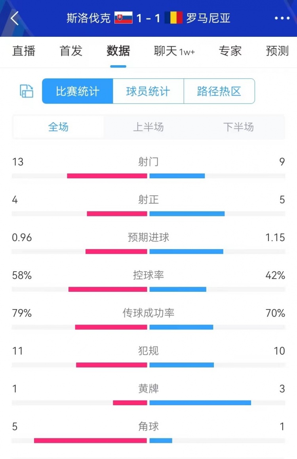Go to the 专家 tab
Screen dimensions: 297x459
coord(230,51)
